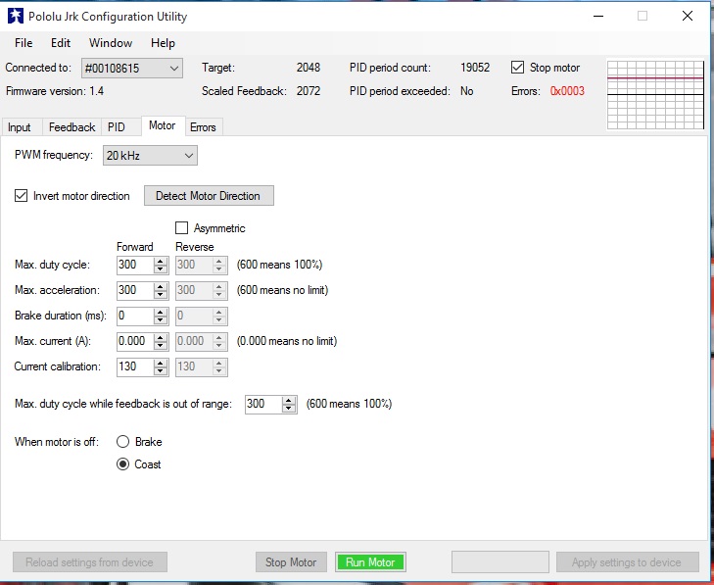Click the green Run Motor button
The height and width of the screenshot is (585, 714).
370,562
